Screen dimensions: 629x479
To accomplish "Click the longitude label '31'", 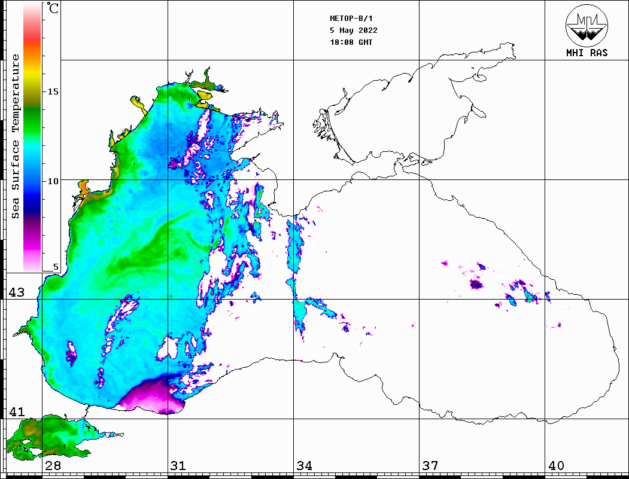I will (178, 465).
